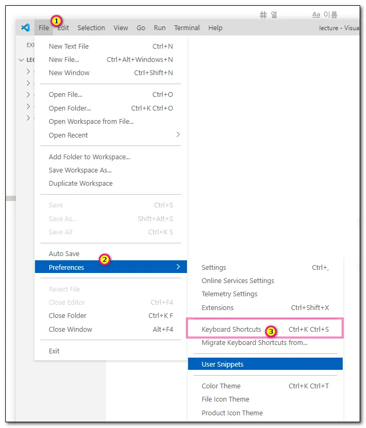
Task: Click Migrate Keyboard Shortcuts from...
Action: point(254,342)
